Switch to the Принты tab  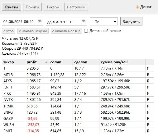tap(32, 7)
